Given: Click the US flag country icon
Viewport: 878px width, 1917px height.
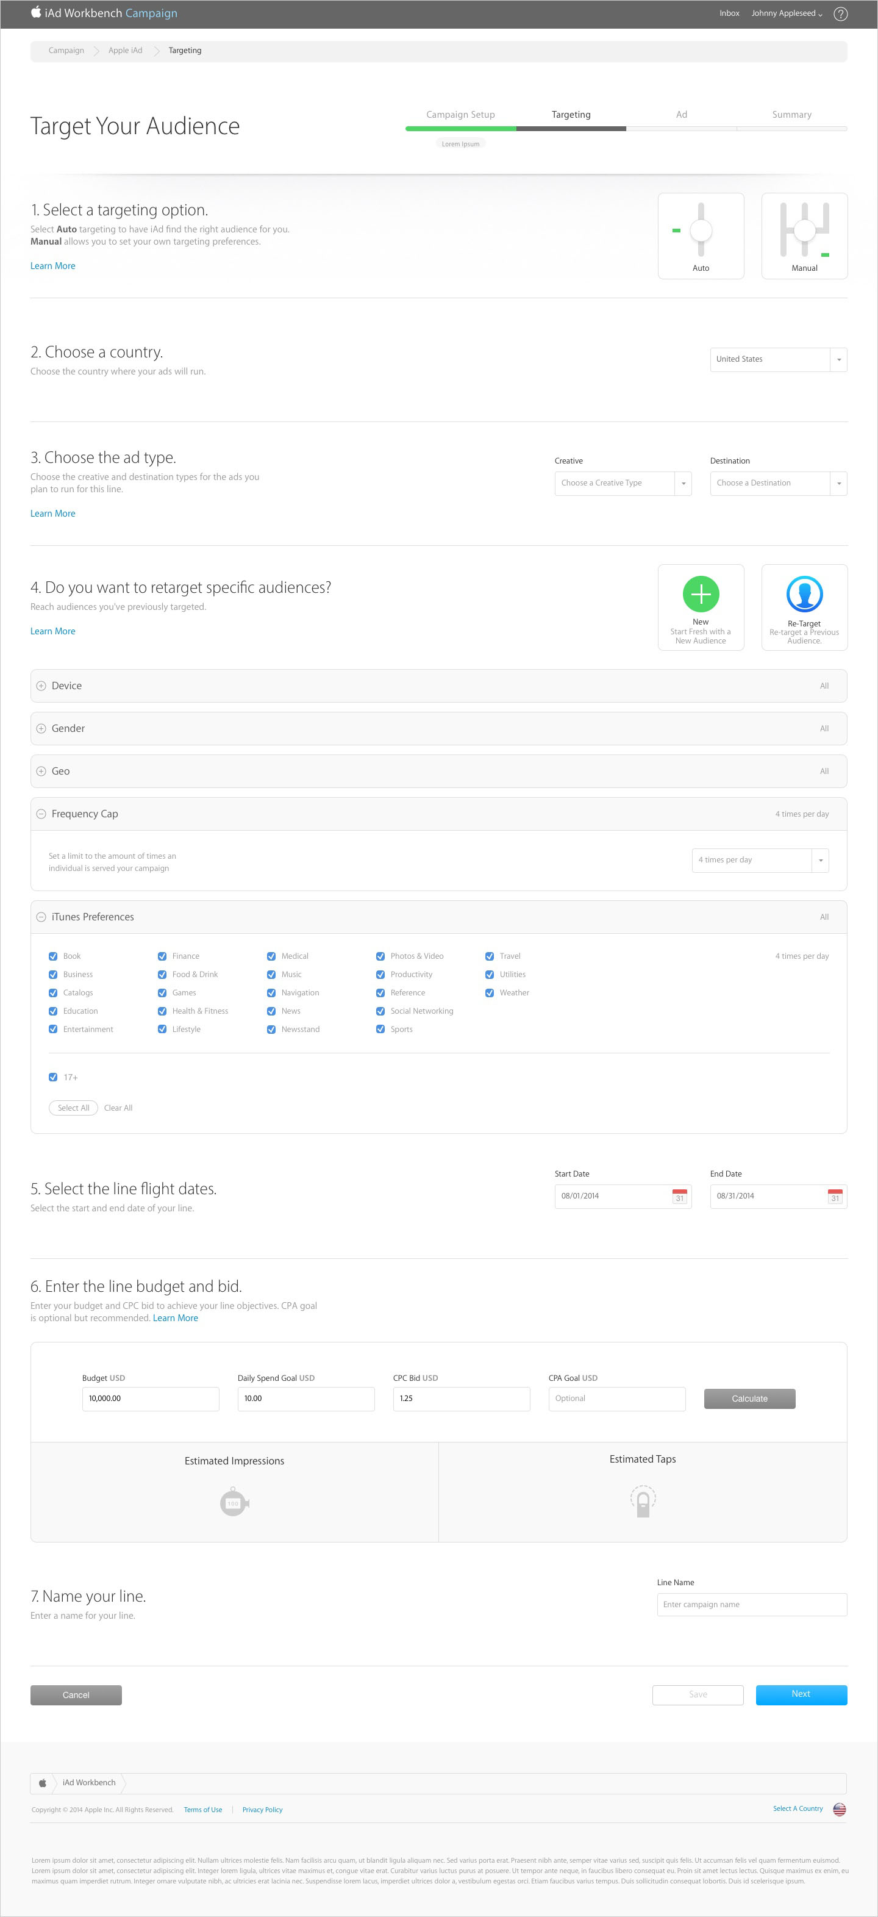Looking at the screenshot, I should 838,1809.
